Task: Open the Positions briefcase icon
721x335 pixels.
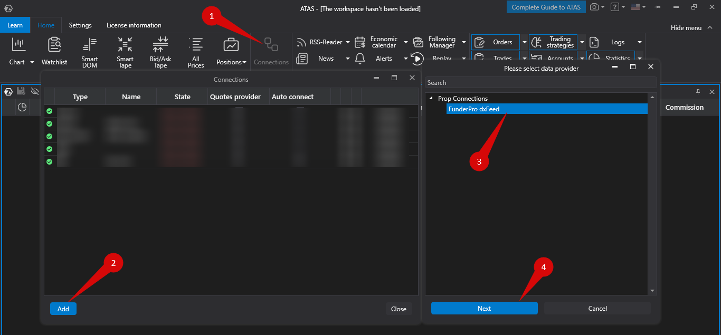Action: point(231,45)
